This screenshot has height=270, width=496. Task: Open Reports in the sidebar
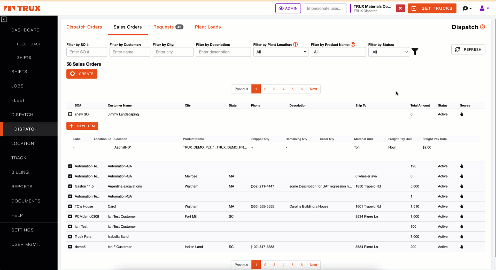click(22, 187)
